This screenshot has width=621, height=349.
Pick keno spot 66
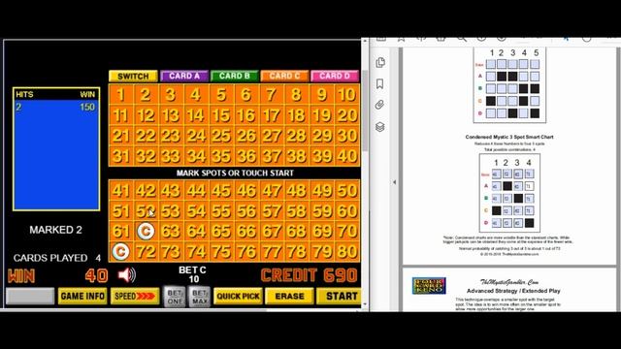pos(246,231)
